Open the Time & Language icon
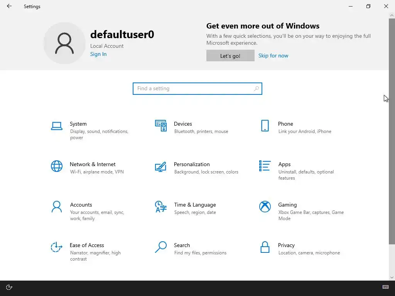Image resolution: width=395 pixels, height=296 pixels. [161, 207]
